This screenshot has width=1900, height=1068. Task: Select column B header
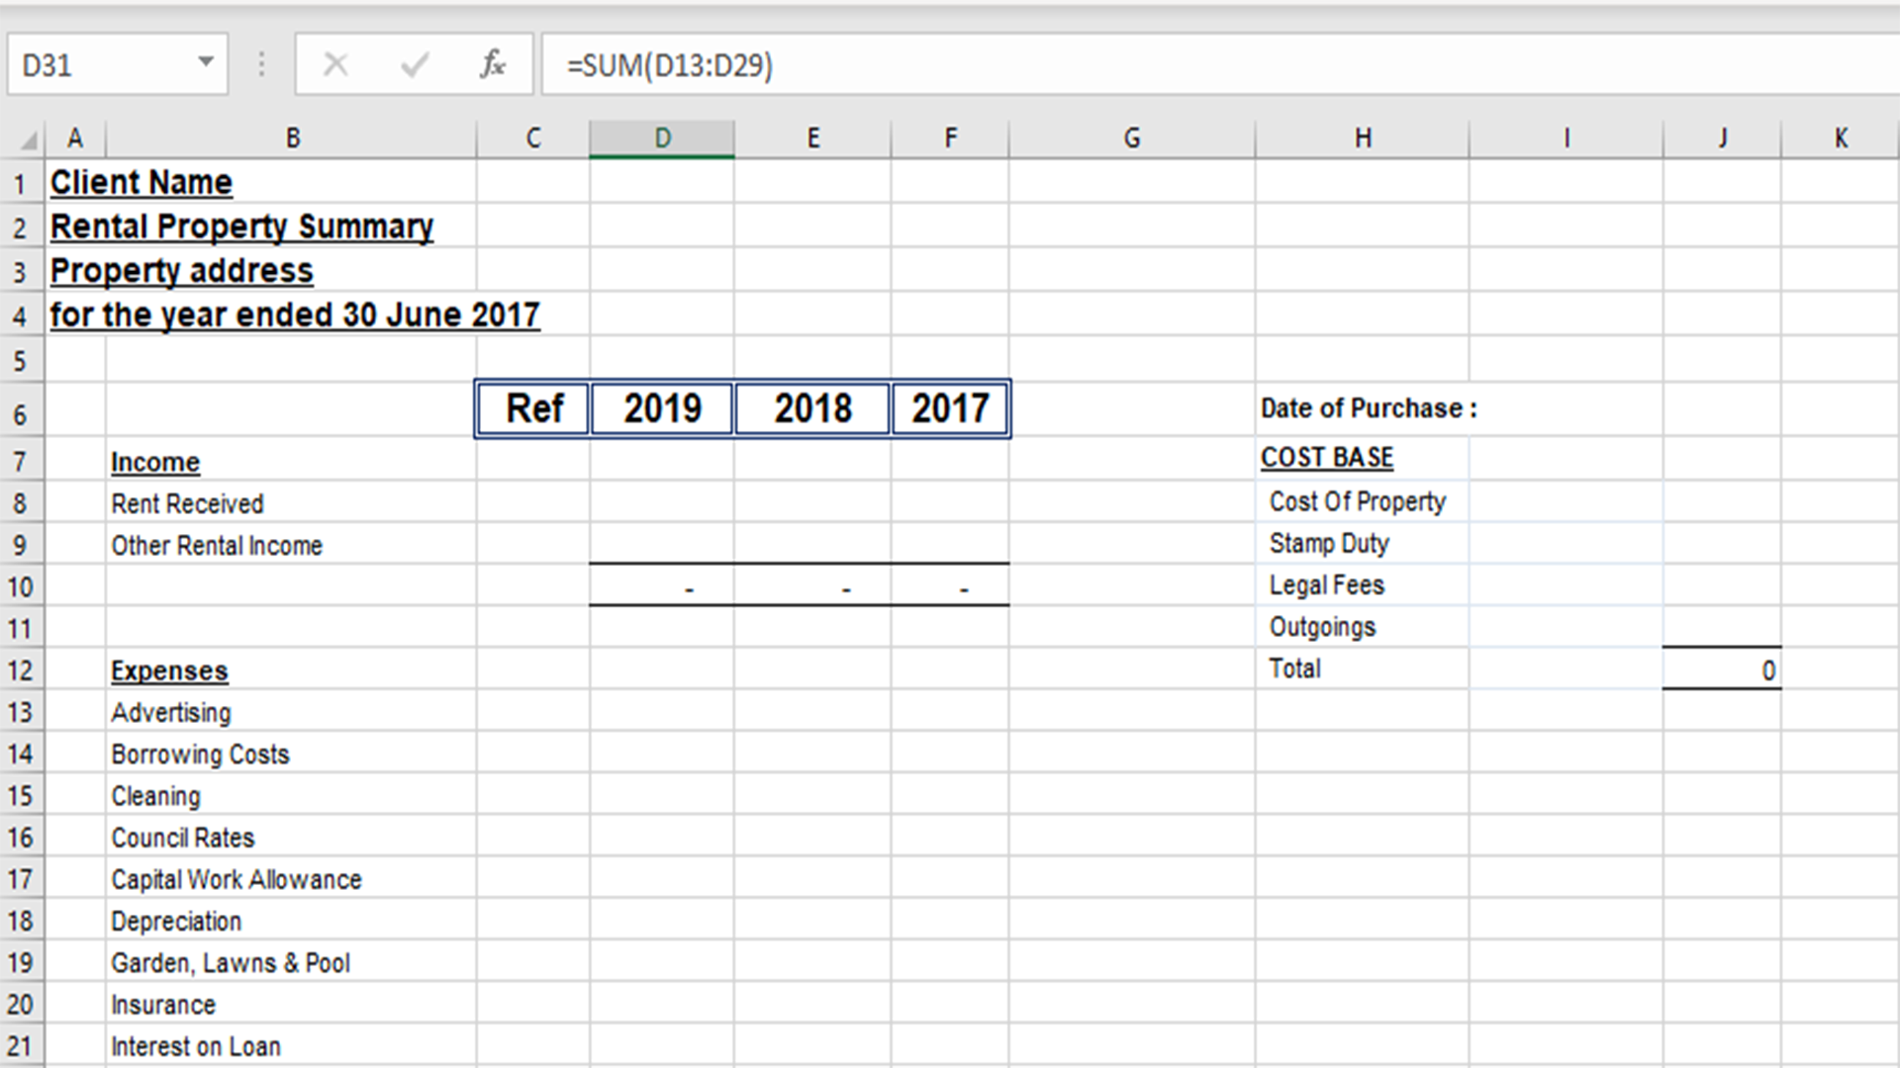pyautogui.click(x=292, y=138)
